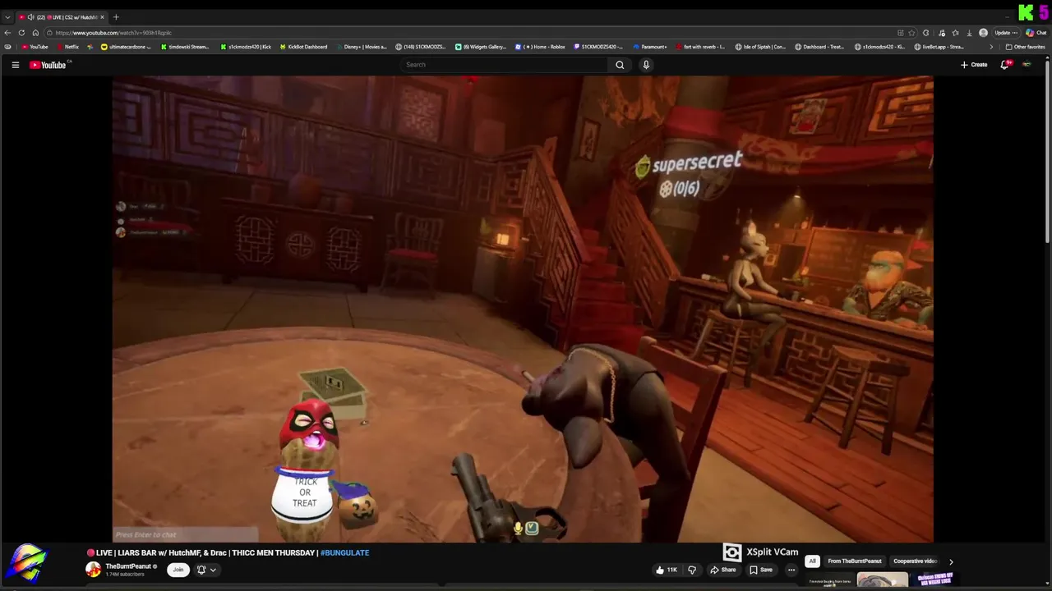1052x591 pixels.
Task: Open the Widgets Gallery bookmark
Action: (x=481, y=47)
